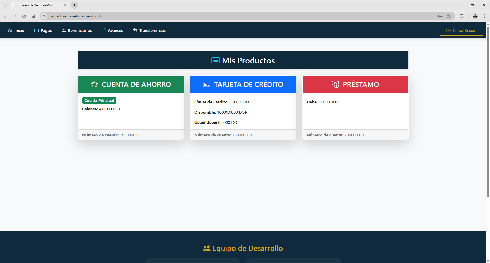490x263 pixels.
Task: Open the Chrome three-dot menu
Action: tap(484, 16)
